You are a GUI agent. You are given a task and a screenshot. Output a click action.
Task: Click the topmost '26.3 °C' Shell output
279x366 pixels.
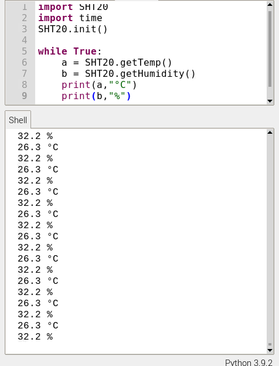pos(38,147)
